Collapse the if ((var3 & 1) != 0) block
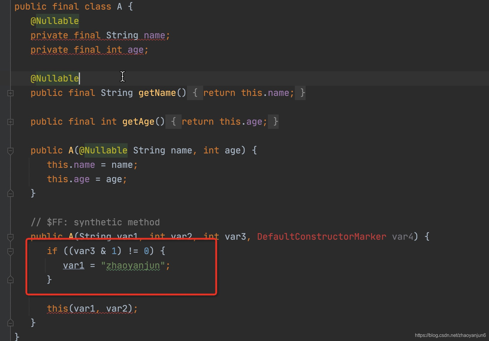This screenshot has width=489, height=341. tap(10, 252)
